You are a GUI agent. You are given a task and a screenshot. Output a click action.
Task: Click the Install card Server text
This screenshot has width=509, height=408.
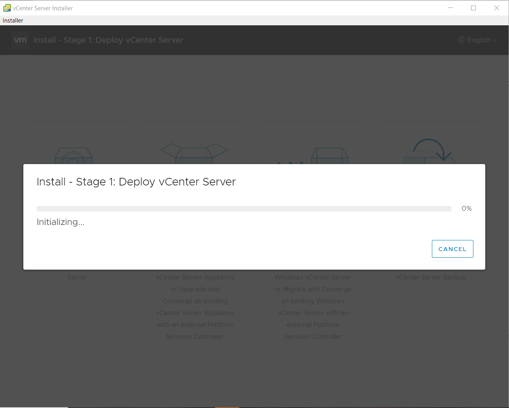coord(78,277)
